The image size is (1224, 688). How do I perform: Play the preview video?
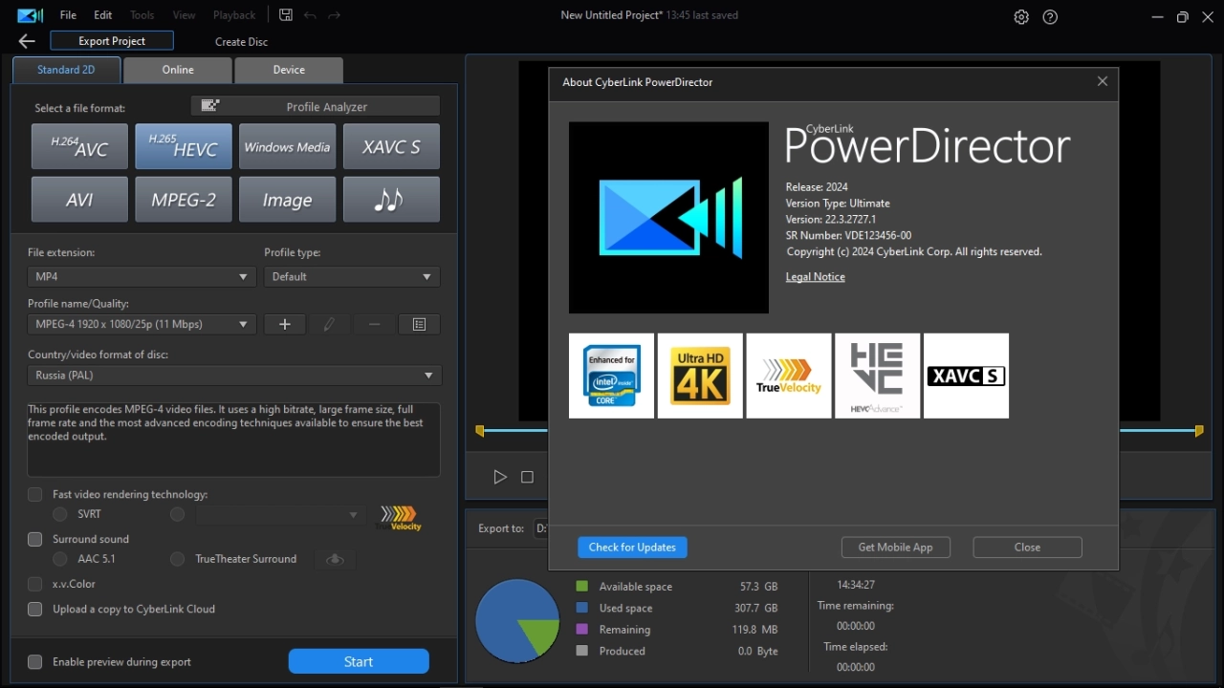click(499, 477)
